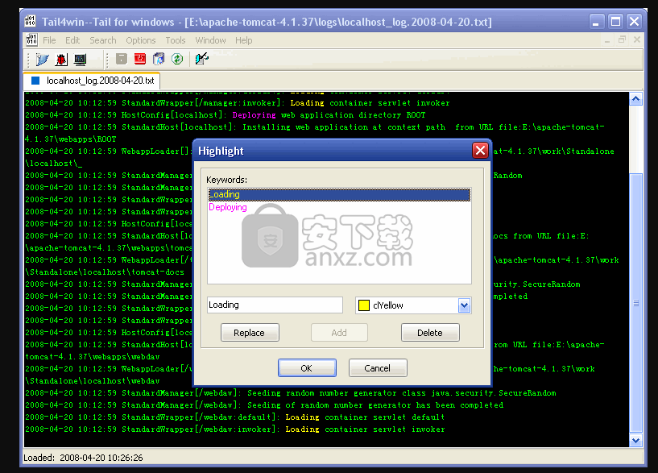Click the Delete button
The image size is (658, 473).
430,333
